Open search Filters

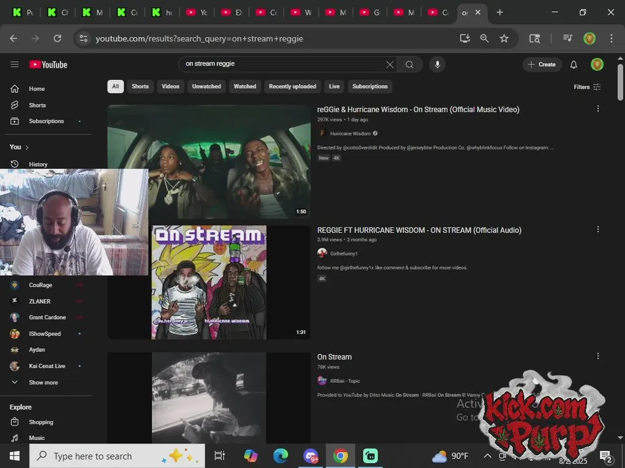587,86
